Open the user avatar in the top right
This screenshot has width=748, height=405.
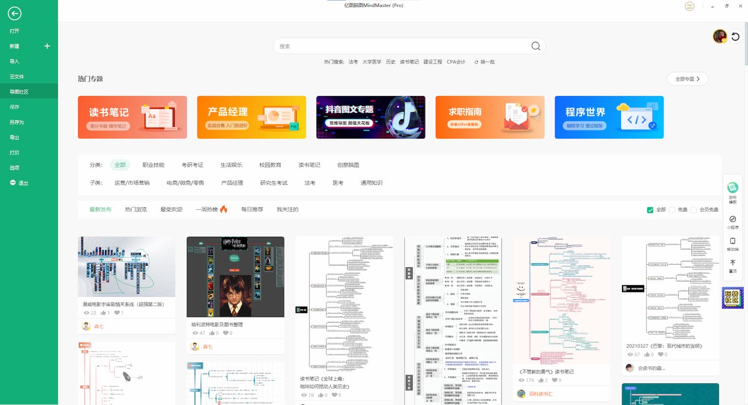click(720, 36)
